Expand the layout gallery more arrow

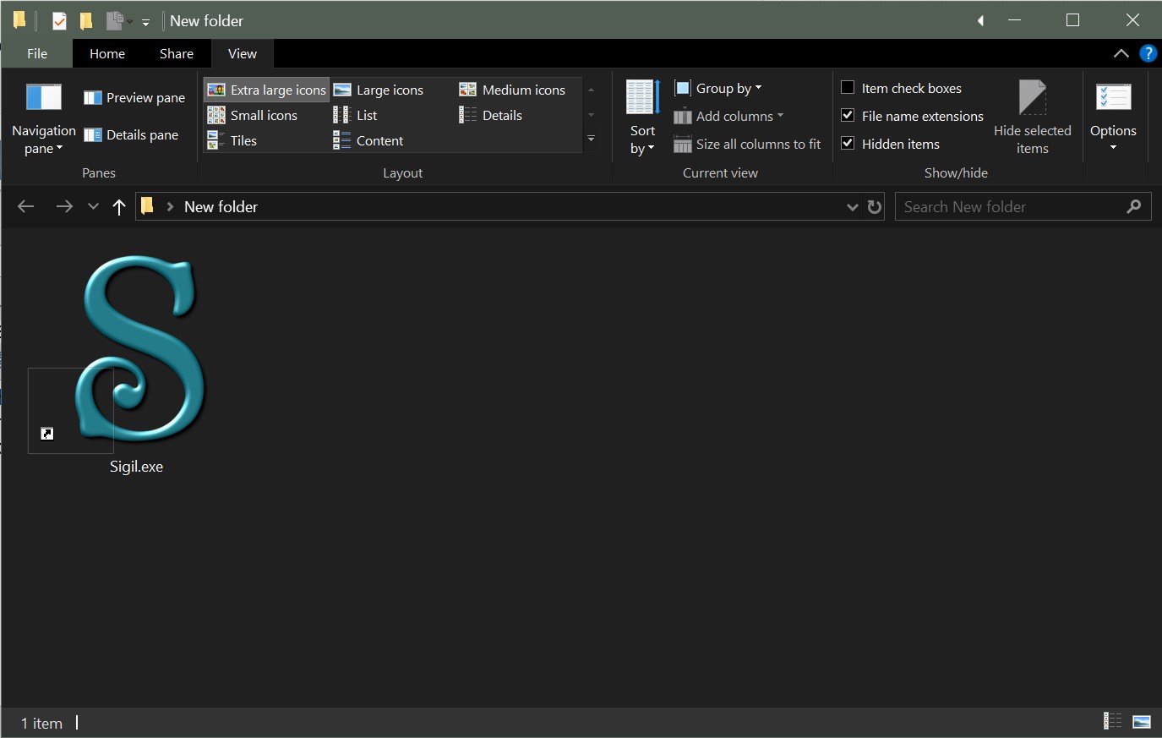coord(591,139)
